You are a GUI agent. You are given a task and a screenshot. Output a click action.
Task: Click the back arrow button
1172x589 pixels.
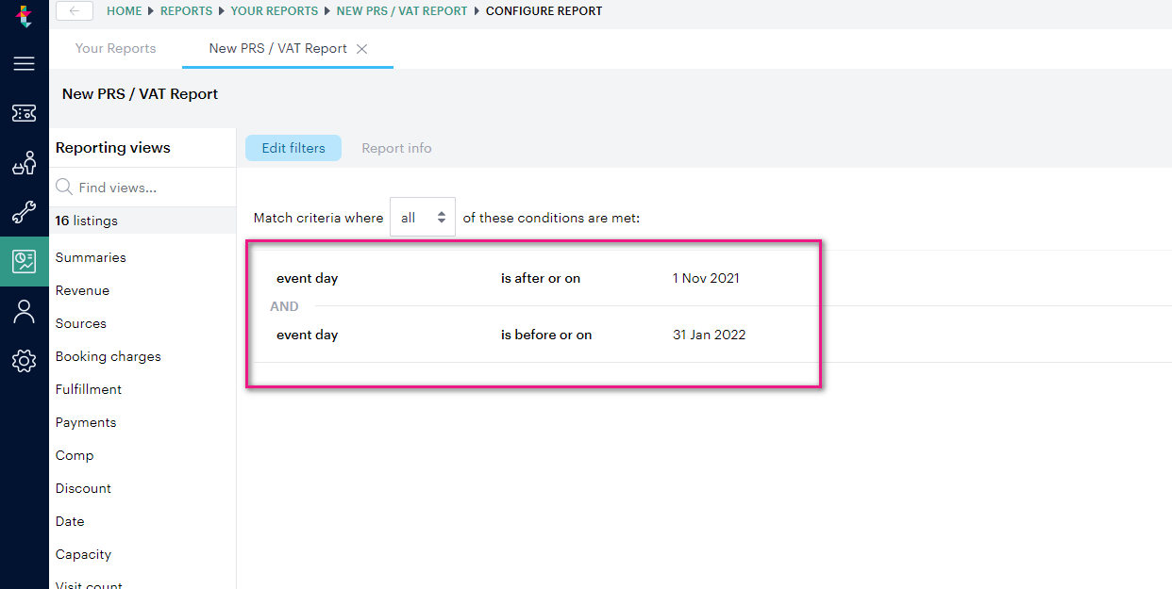point(74,10)
